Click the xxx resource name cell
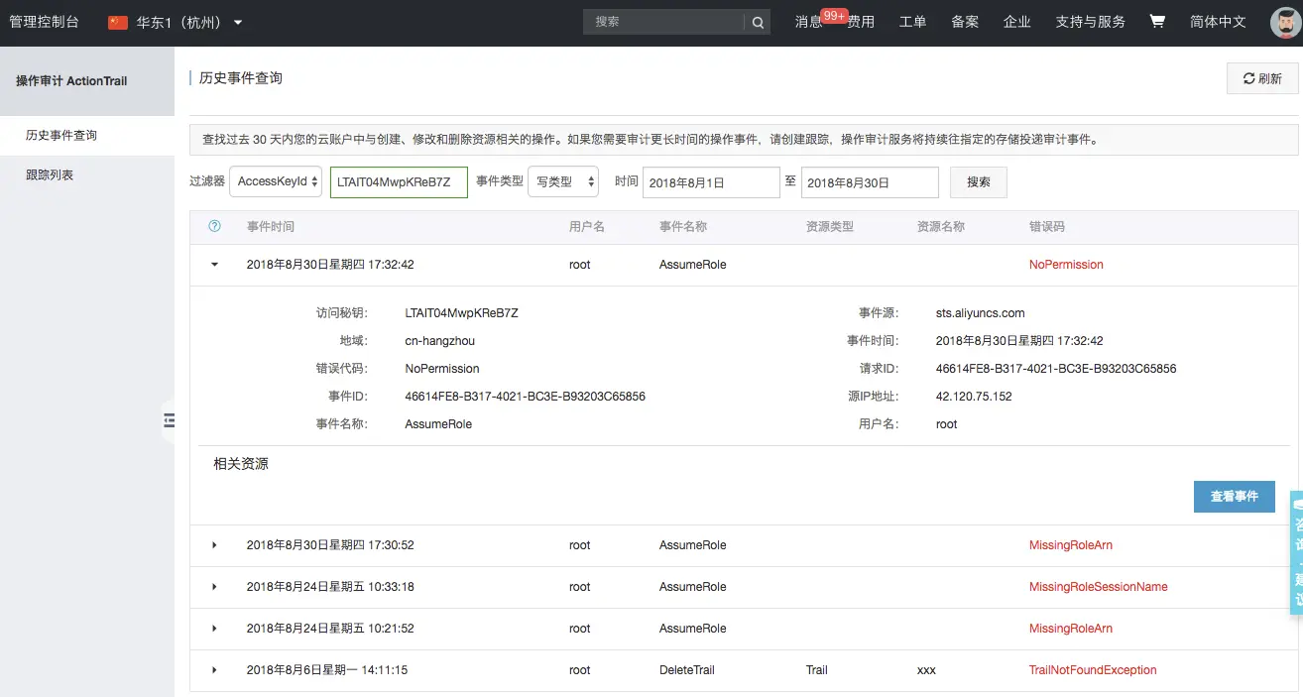This screenshot has width=1303, height=697. tap(926, 670)
